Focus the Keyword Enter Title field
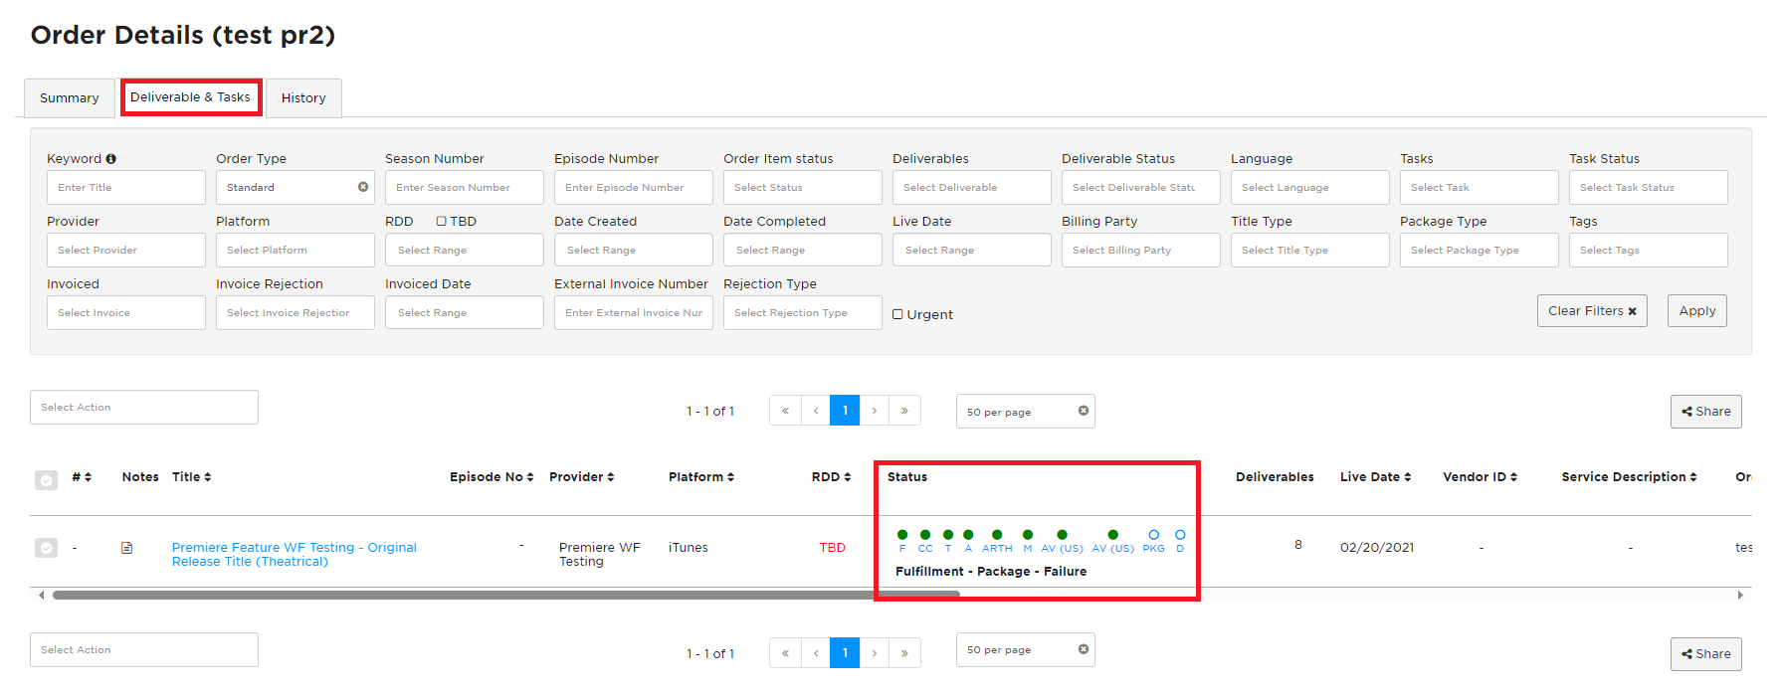Image resolution: width=1783 pixels, height=697 pixels. [125, 187]
